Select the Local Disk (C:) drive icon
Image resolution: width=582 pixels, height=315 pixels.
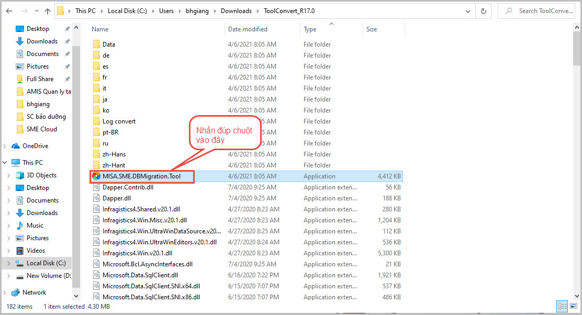pos(20,263)
